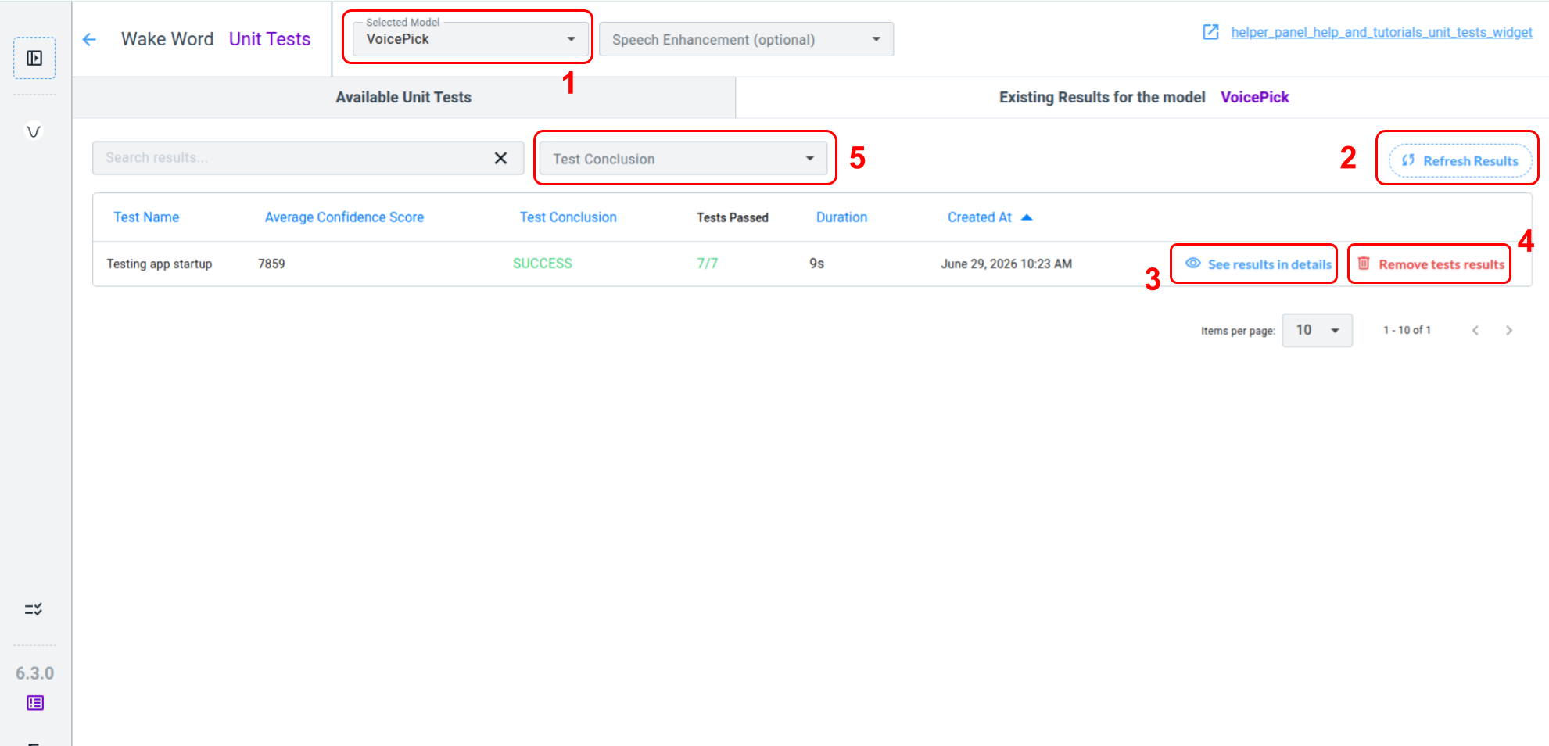Click Refresh Results button
The width and height of the screenshot is (1549, 746).
(x=1460, y=160)
